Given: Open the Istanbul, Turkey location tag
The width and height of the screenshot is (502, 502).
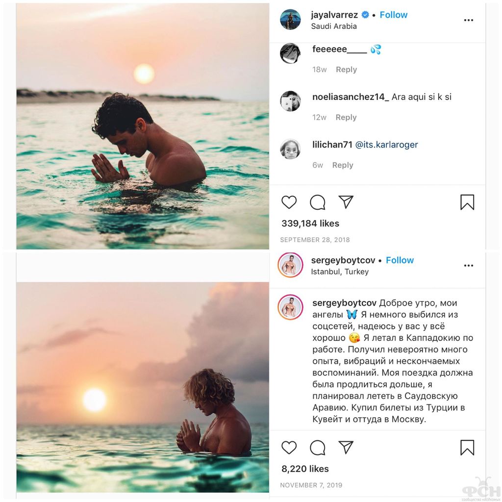Looking at the screenshot, I should (x=340, y=272).
